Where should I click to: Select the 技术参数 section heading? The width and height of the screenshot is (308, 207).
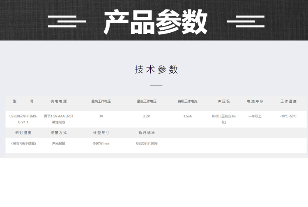156,70
